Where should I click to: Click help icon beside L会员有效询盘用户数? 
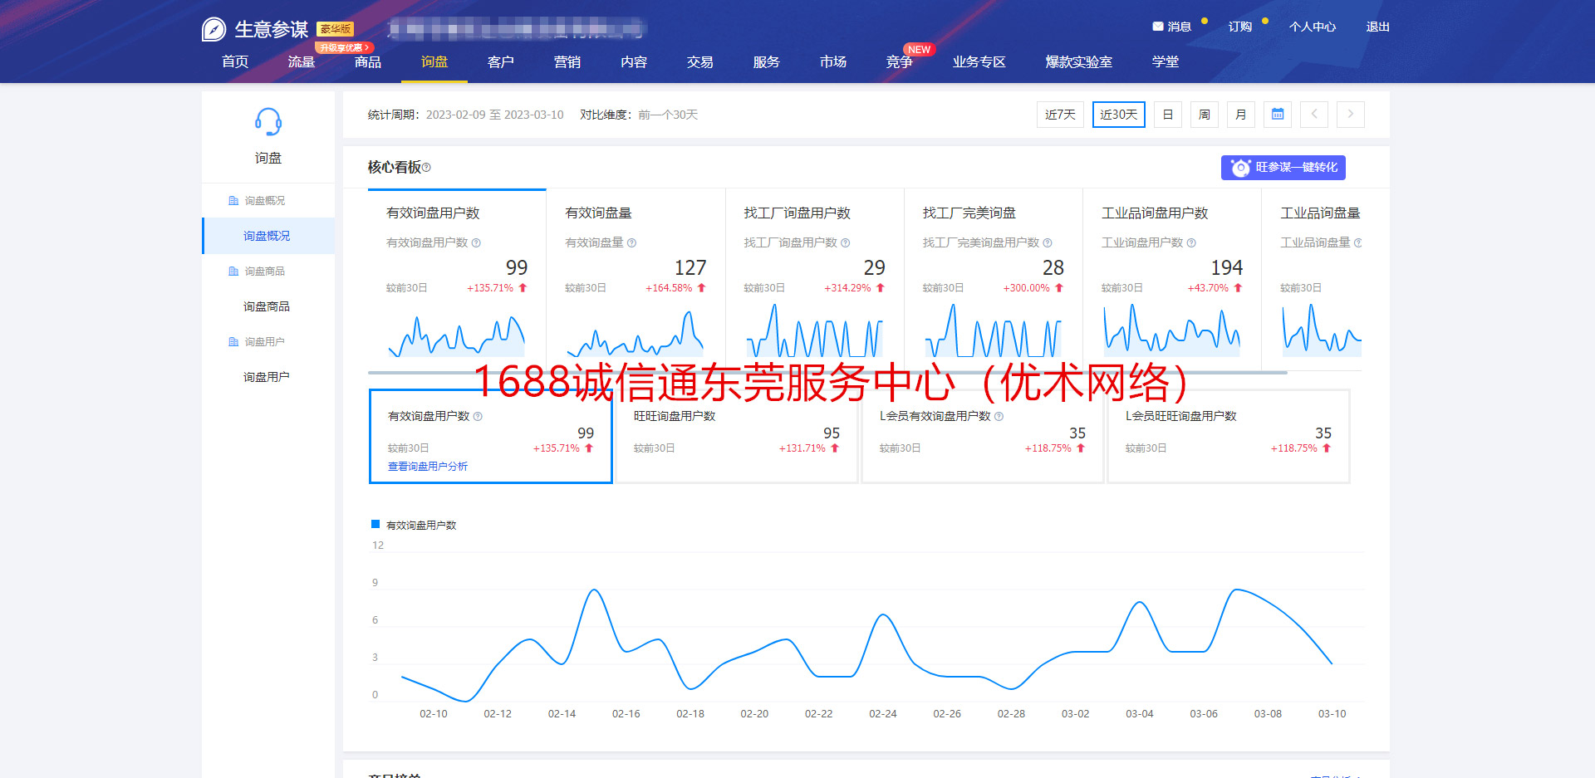[999, 416]
